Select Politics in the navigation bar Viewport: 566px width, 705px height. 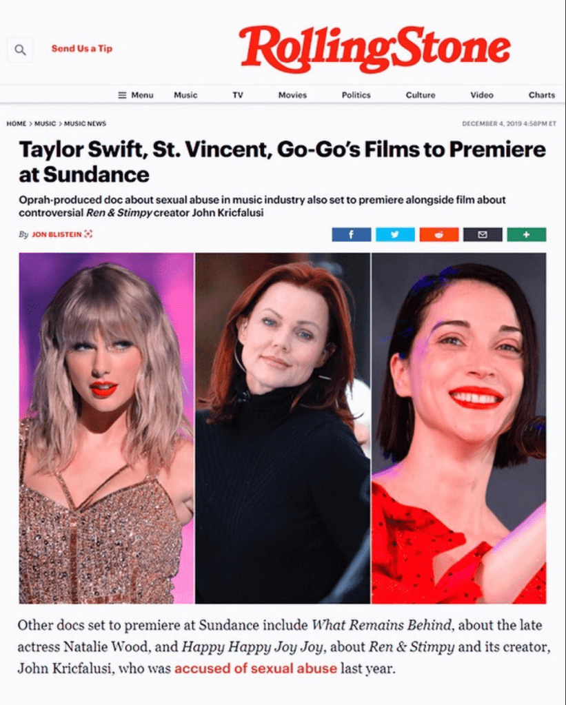356,95
